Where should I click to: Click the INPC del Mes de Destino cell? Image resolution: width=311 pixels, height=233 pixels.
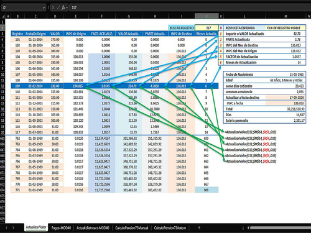click(x=244, y=45)
